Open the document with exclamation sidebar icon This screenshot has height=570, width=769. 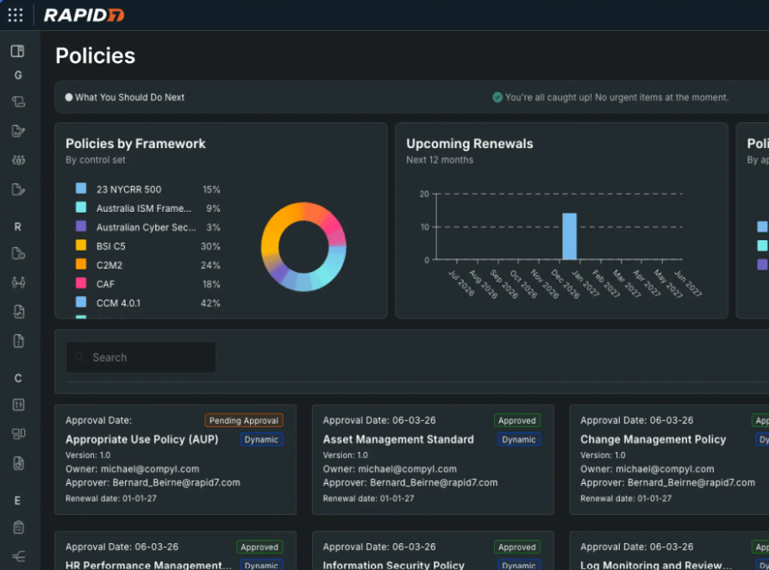[19, 341]
